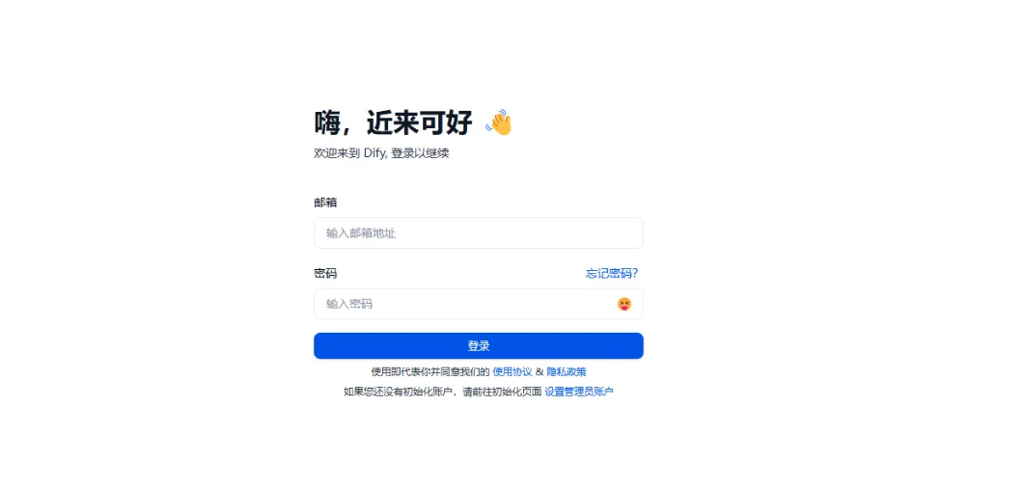Click the 邮箱 field label

(325, 203)
